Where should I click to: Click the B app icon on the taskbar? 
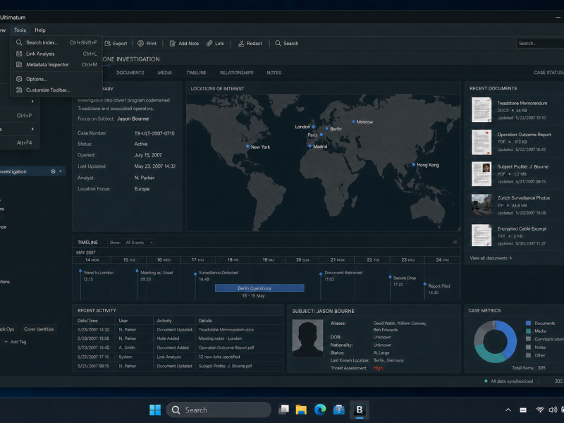[x=359, y=410]
